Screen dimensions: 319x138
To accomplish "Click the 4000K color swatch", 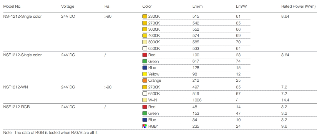I will click(144, 36).
